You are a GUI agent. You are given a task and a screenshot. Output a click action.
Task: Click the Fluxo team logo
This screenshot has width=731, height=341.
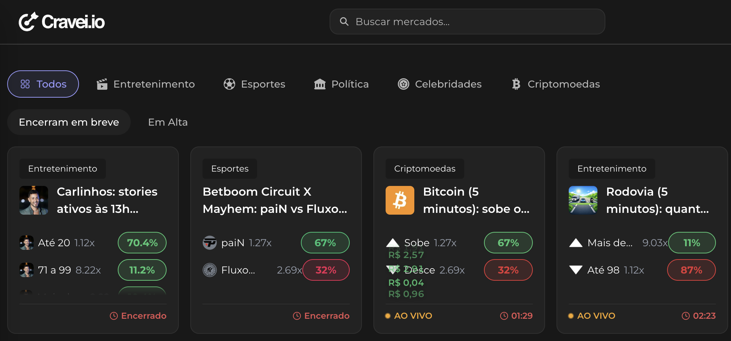tap(210, 270)
